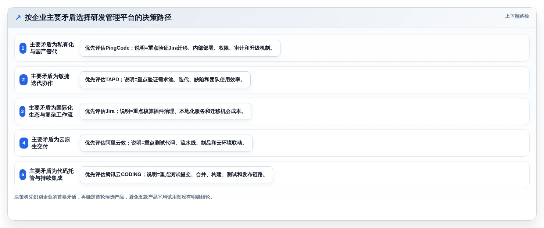Image resolution: width=544 pixels, height=228 pixels.
Task: Select label 主要矛盾为代码托管与持续集成
Action: pos(51,175)
